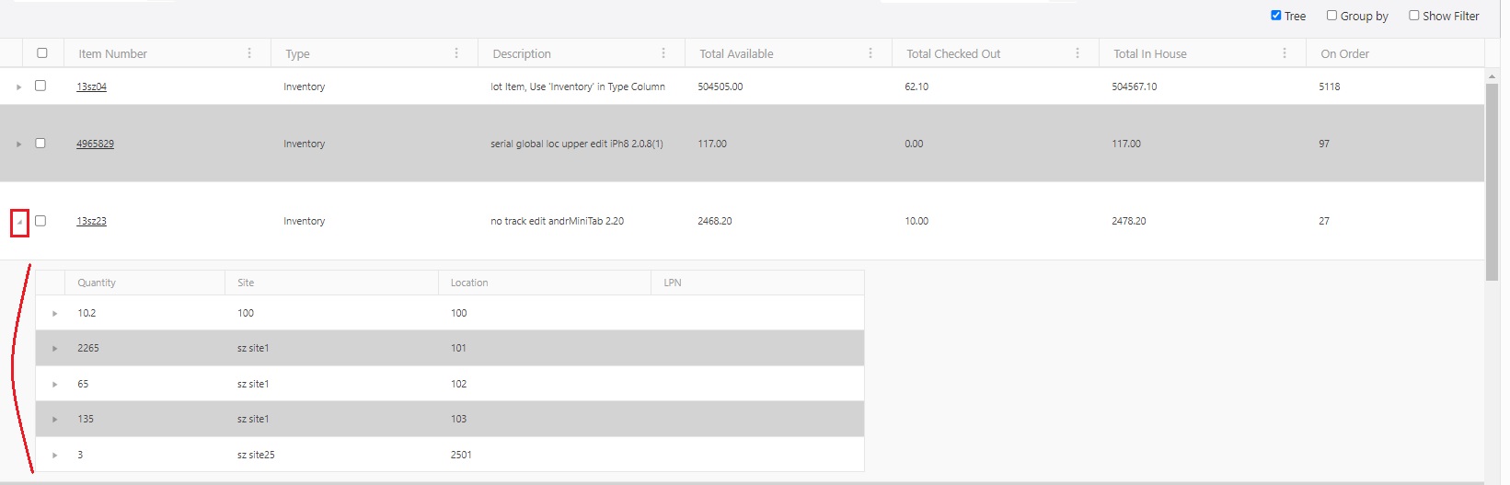This screenshot has width=1510, height=485.
Task: Sort by Description column header
Action: click(522, 53)
